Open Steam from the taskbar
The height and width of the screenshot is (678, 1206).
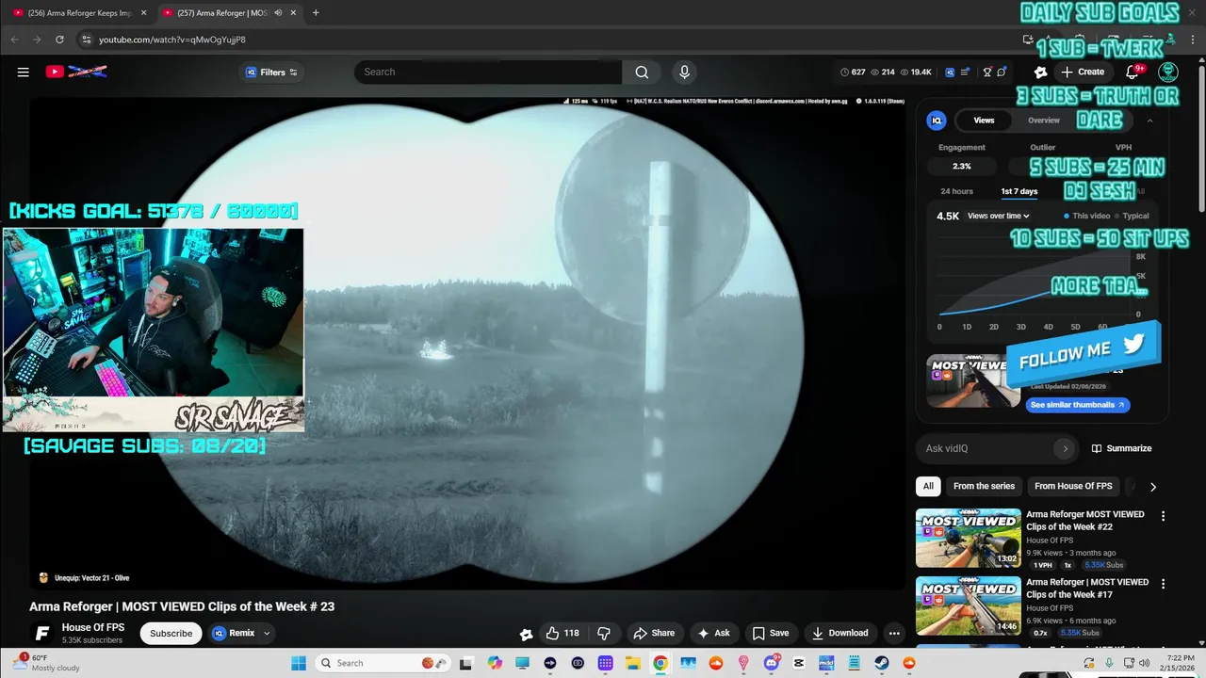click(882, 663)
